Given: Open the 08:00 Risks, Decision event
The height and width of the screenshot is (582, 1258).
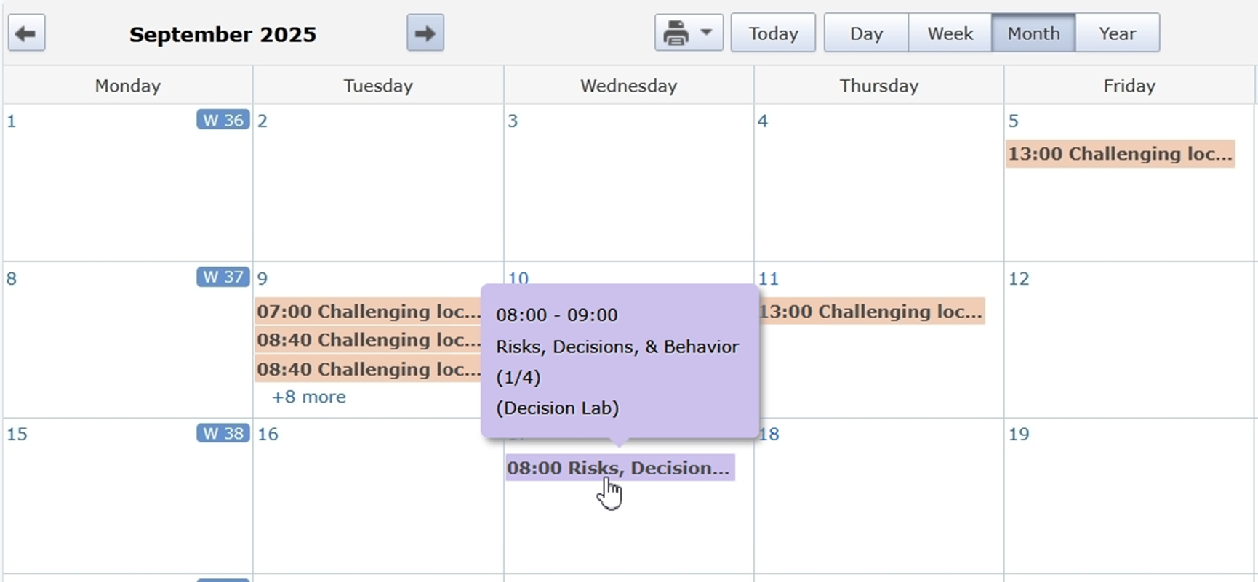Looking at the screenshot, I should click(x=620, y=468).
